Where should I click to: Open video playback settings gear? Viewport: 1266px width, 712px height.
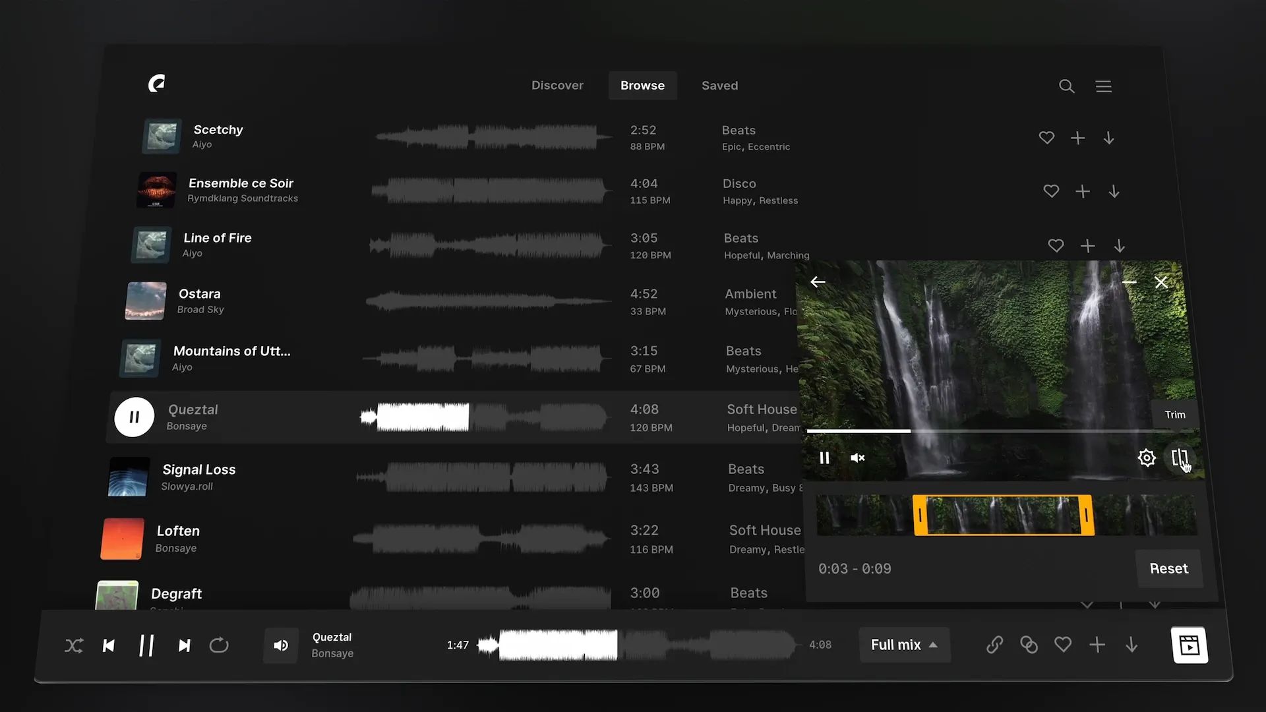click(x=1147, y=458)
